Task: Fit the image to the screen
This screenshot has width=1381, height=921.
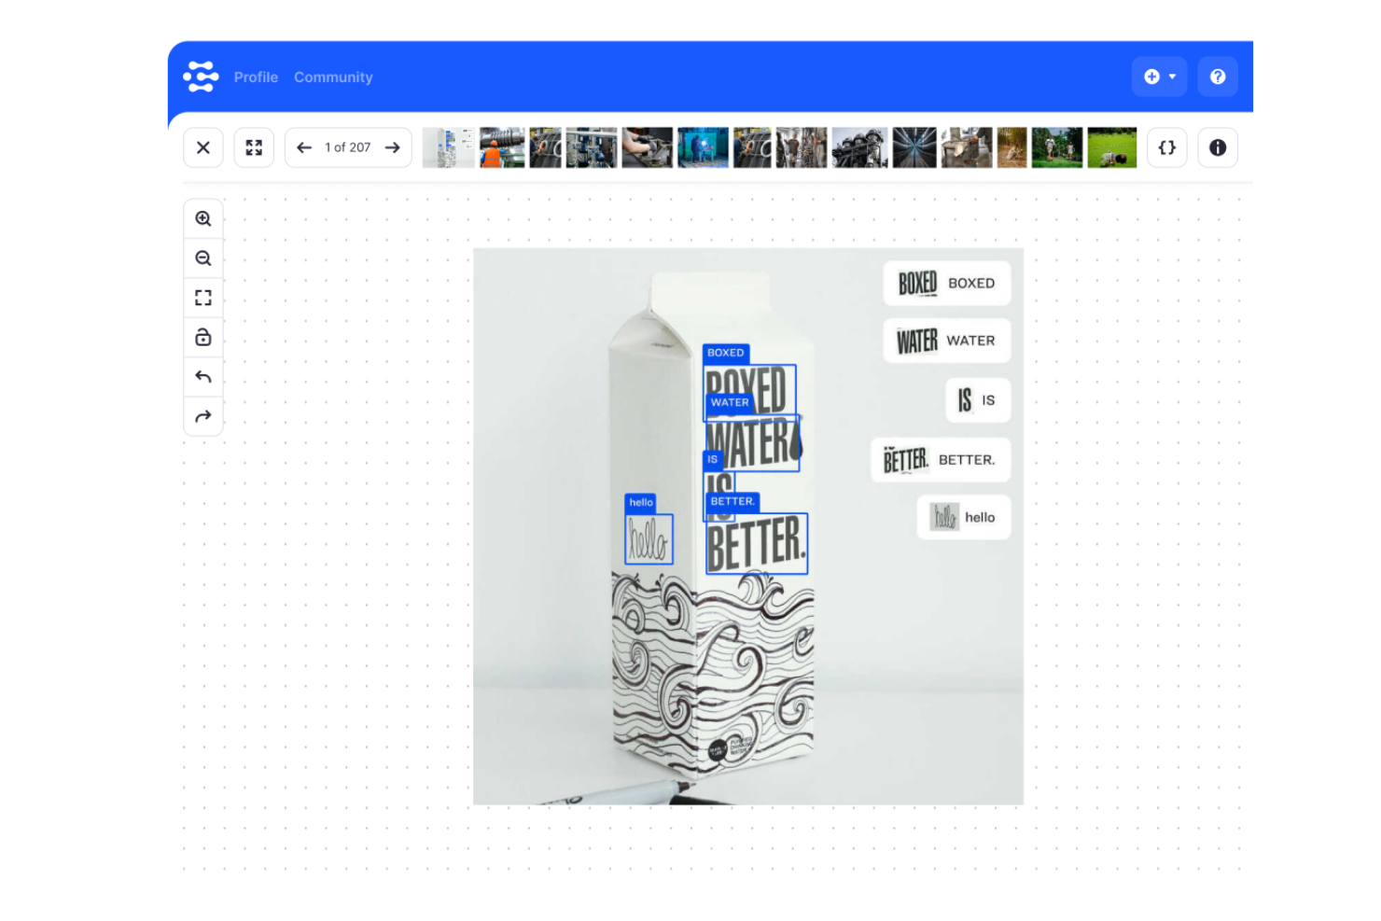Action: [203, 298]
